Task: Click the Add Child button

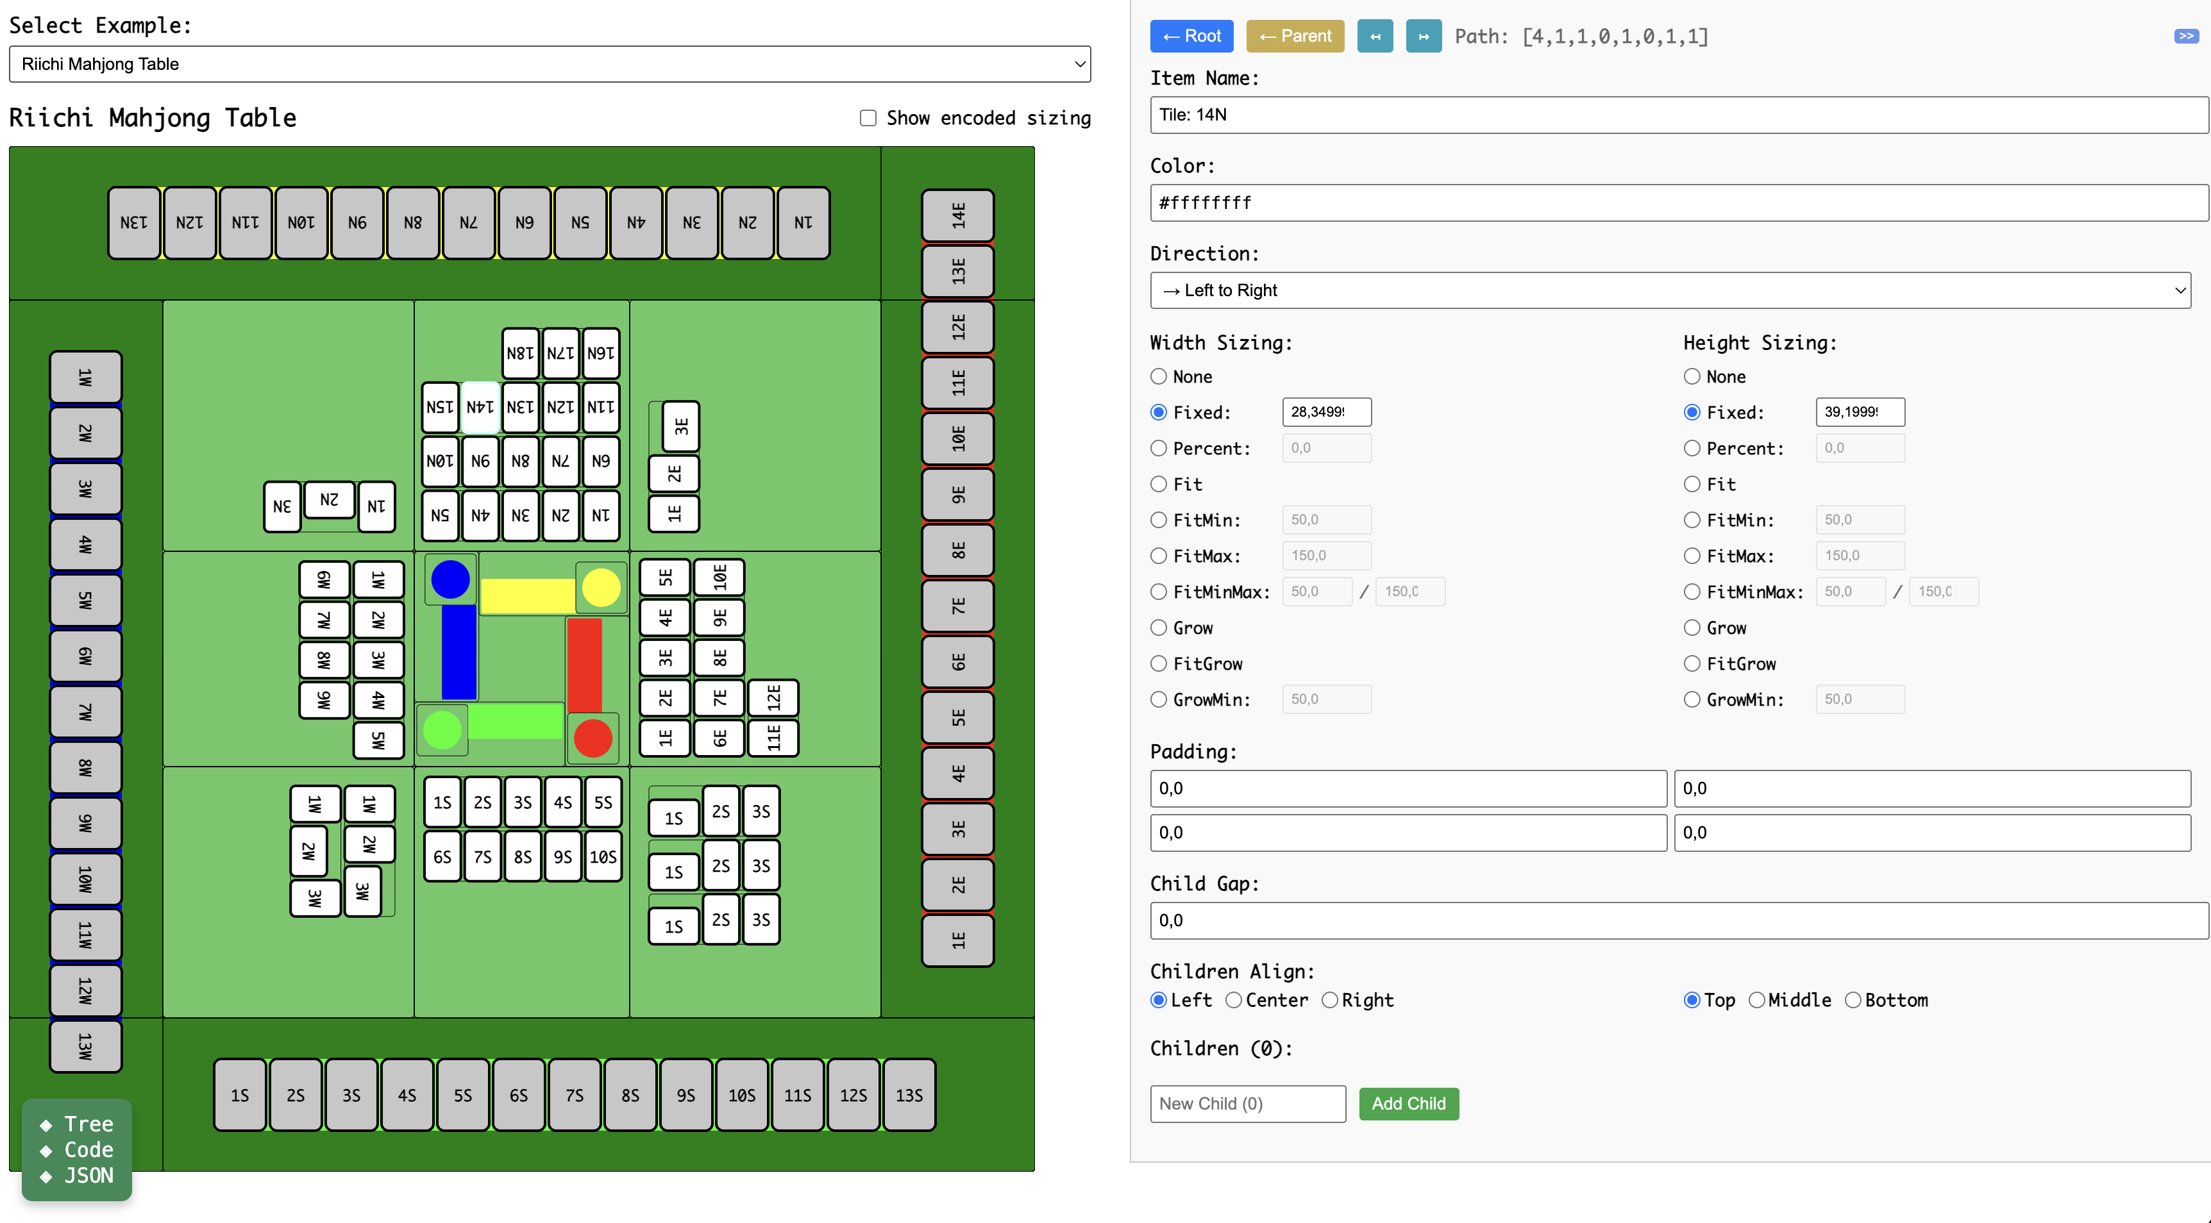Action: point(1408,1104)
